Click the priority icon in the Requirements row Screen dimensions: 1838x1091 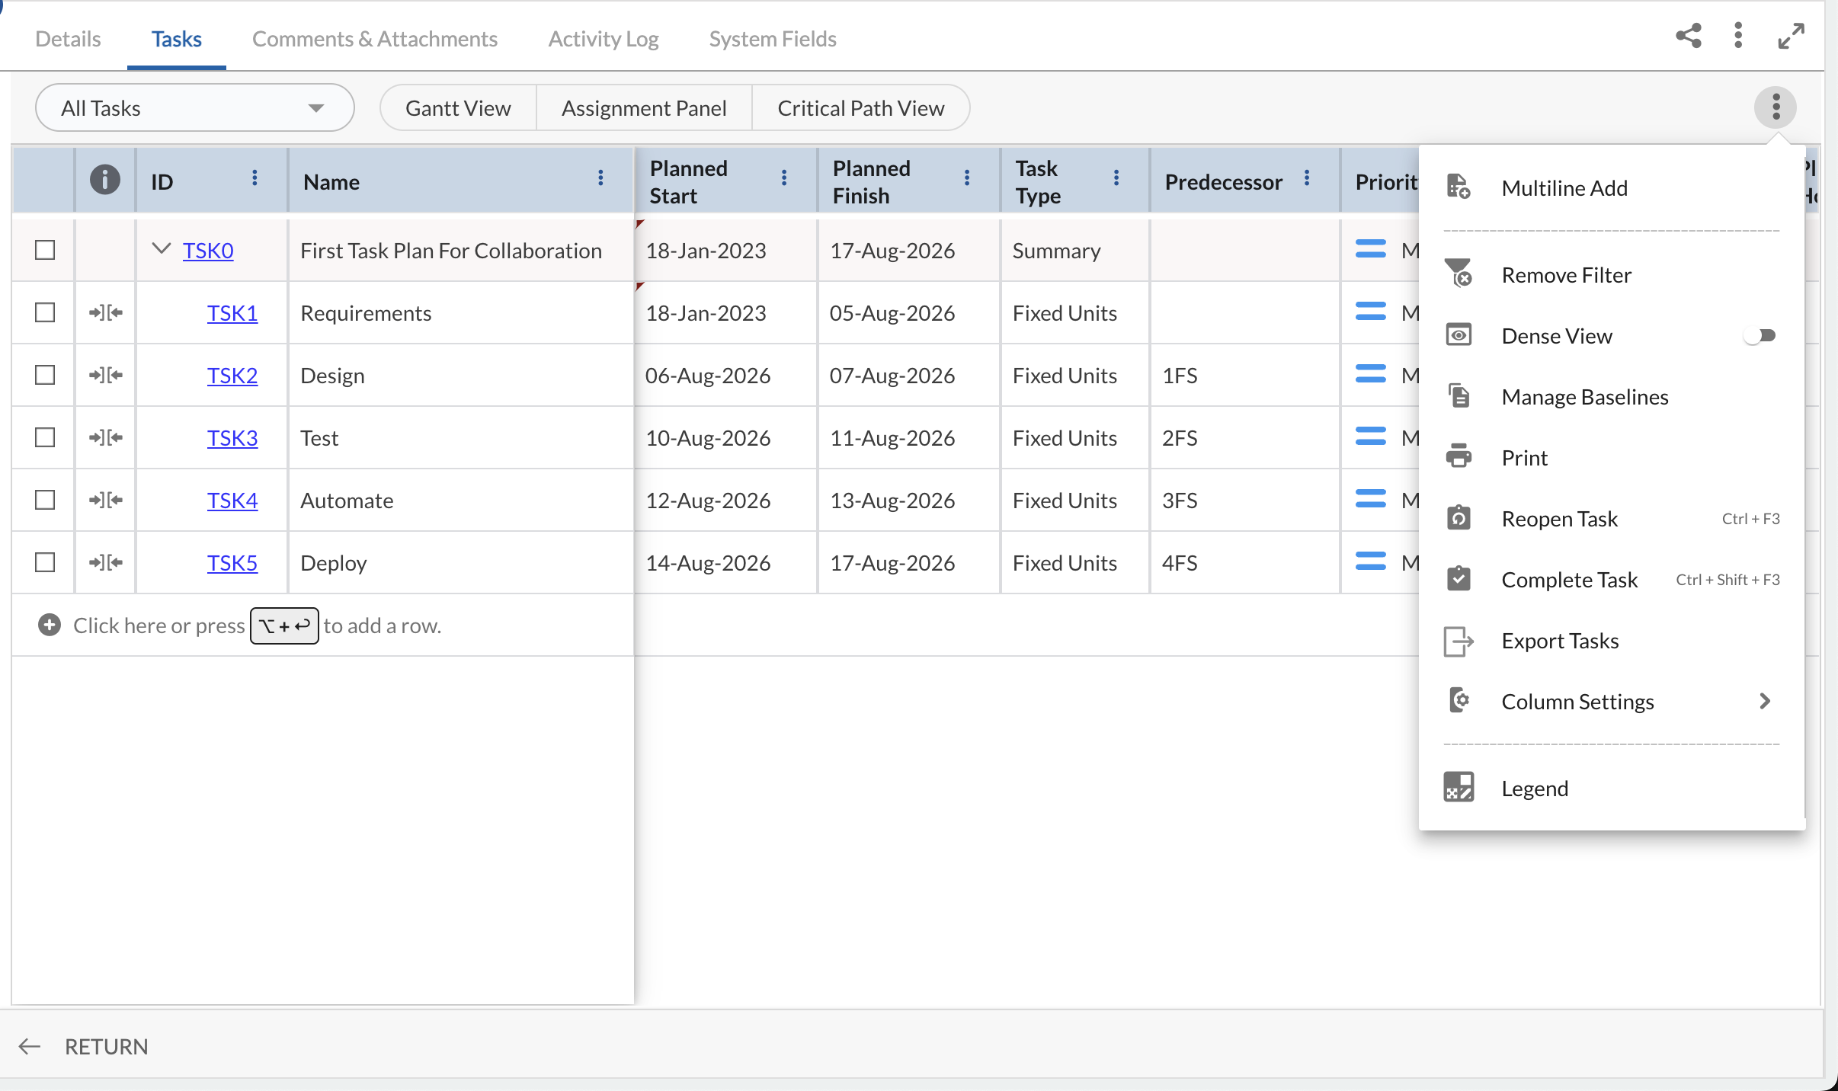coord(1371,312)
